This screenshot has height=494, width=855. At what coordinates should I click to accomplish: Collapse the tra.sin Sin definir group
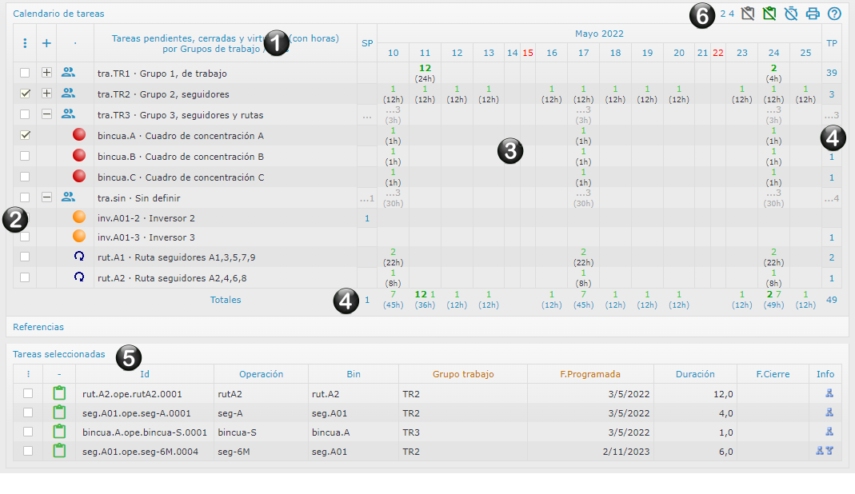point(46,197)
